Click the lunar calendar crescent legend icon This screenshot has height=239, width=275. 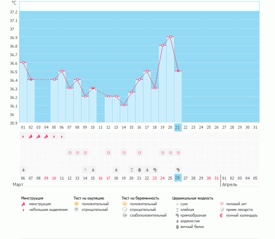pyautogui.click(x=222, y=215)
